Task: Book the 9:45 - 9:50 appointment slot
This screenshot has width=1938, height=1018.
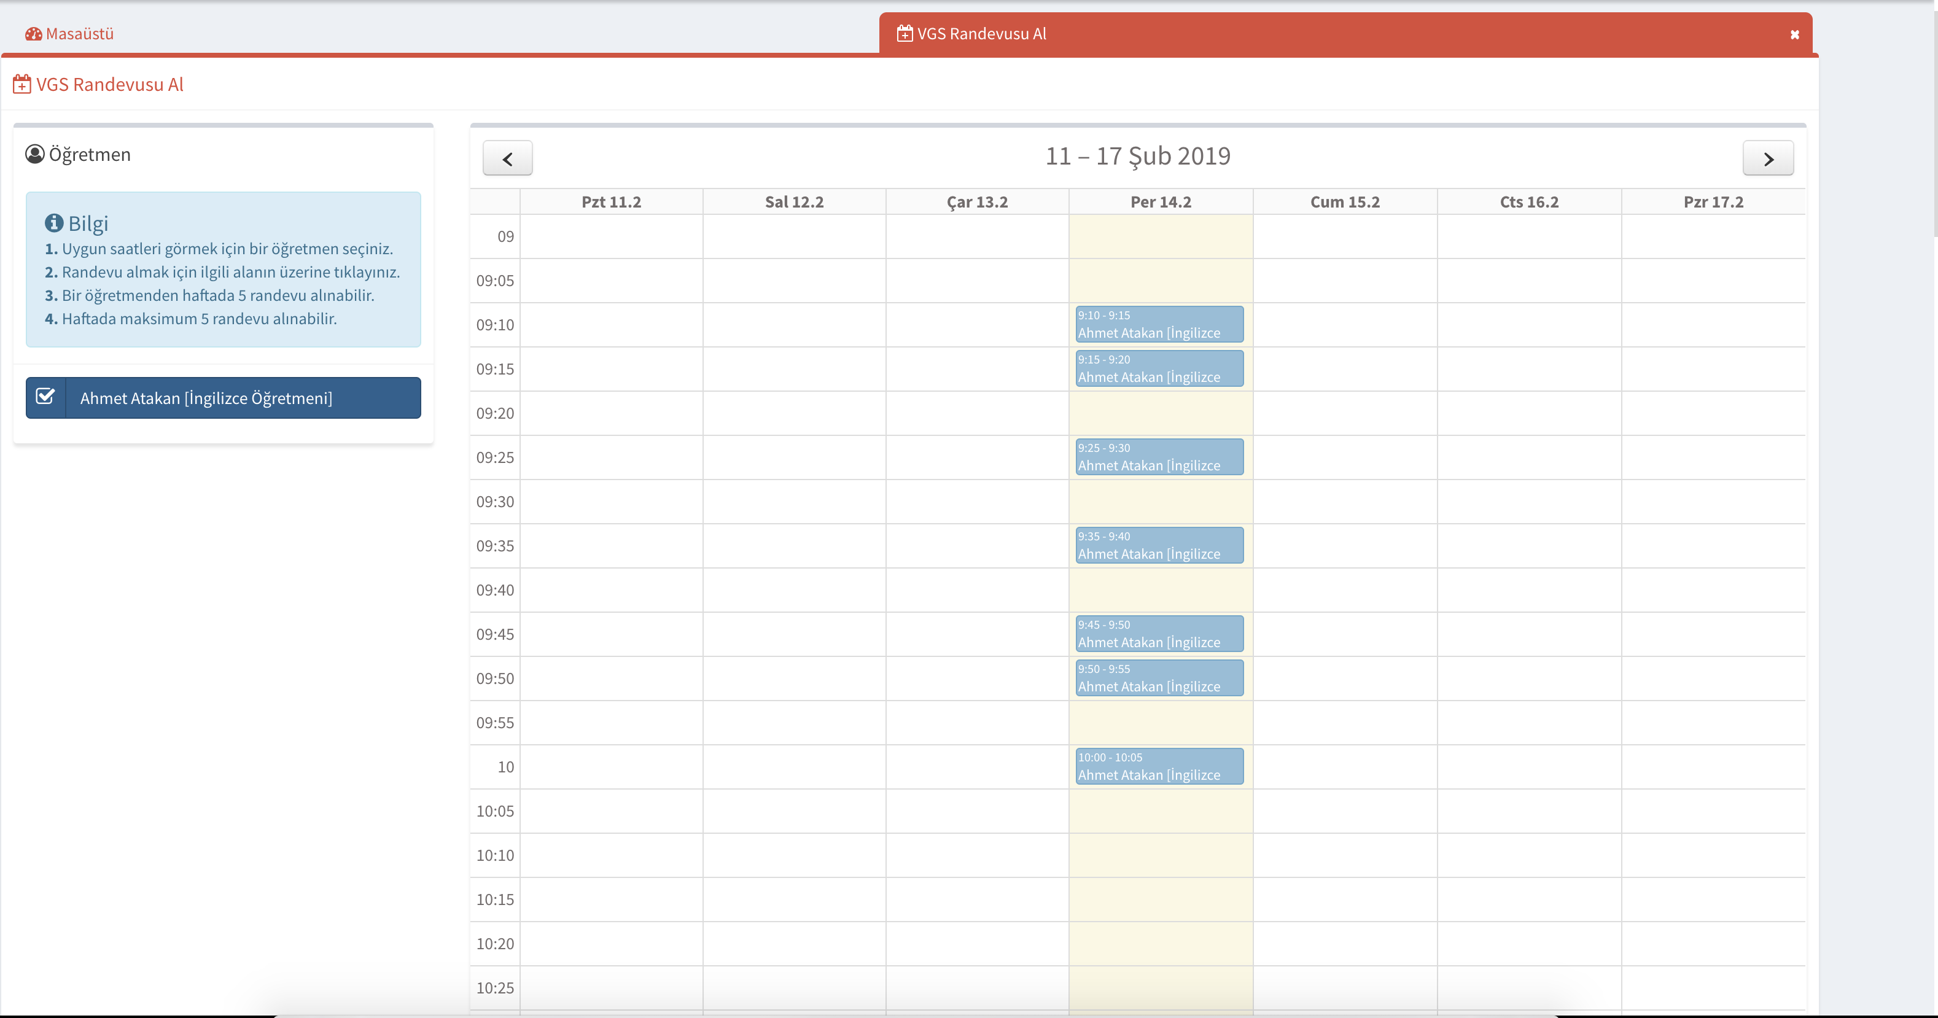Action: (1159, 634)
